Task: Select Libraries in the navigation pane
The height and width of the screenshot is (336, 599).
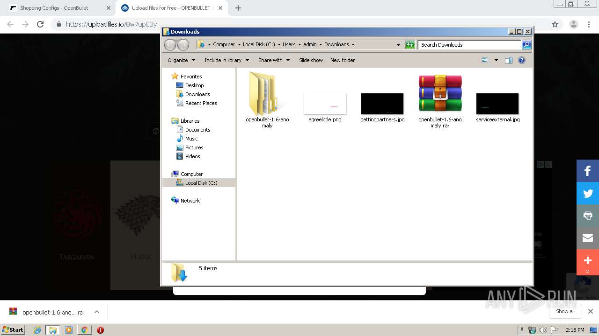Action: 190,121
